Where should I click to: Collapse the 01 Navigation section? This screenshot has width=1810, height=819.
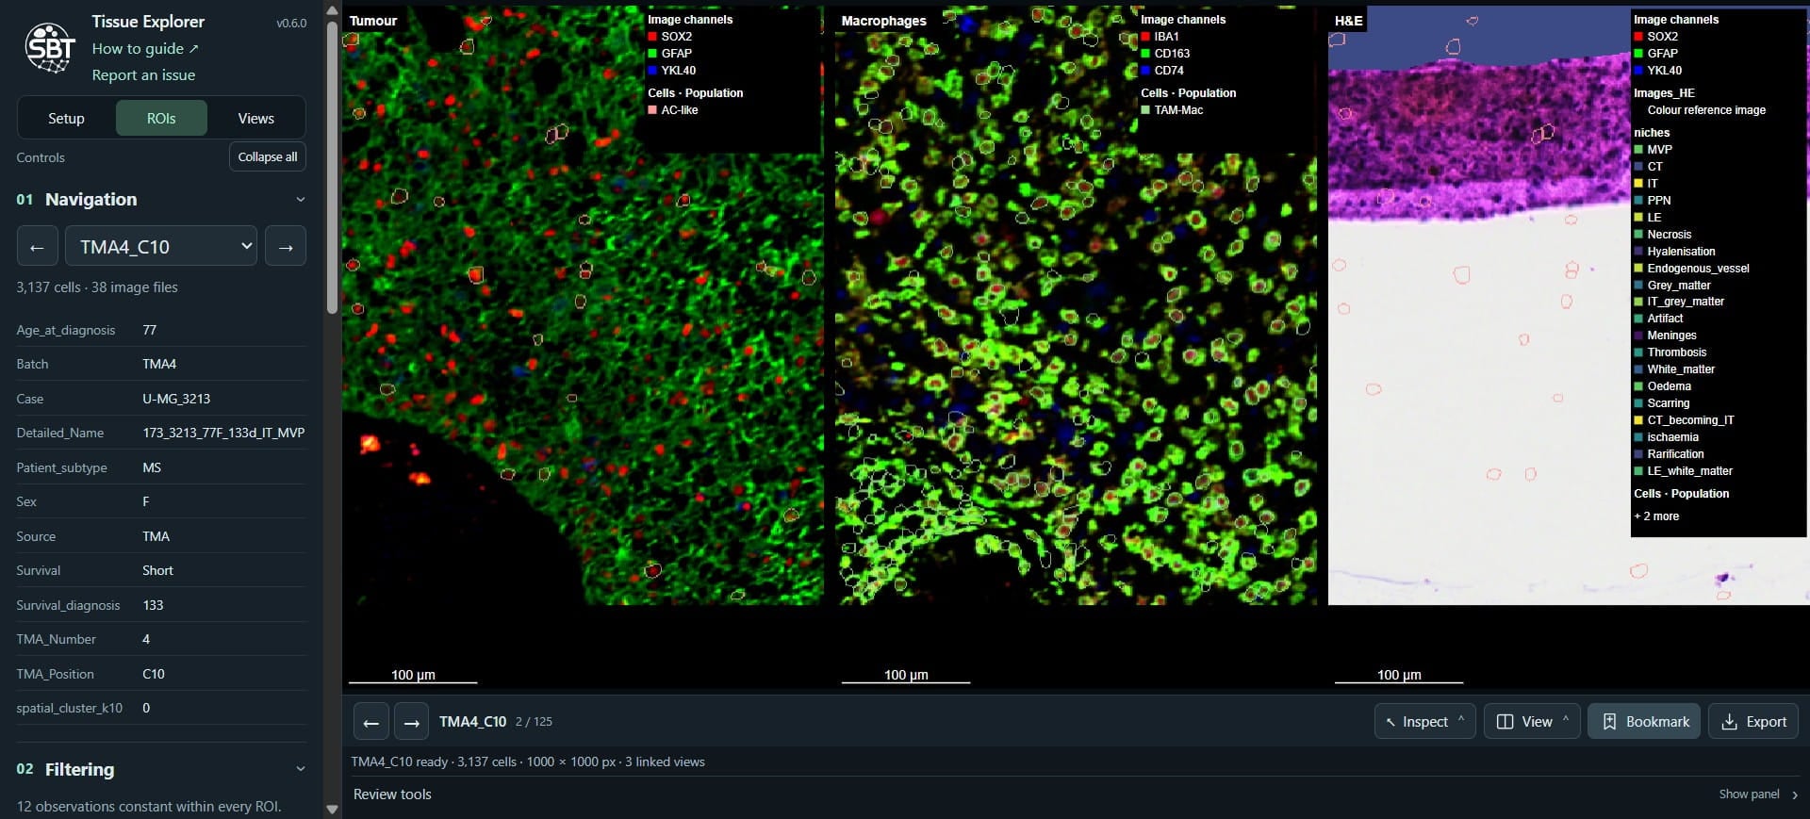tap(301, 200)
